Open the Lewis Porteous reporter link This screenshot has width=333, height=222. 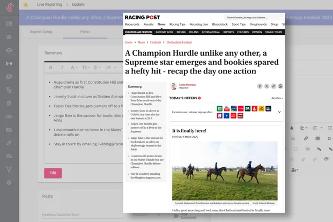click(187, 85)
